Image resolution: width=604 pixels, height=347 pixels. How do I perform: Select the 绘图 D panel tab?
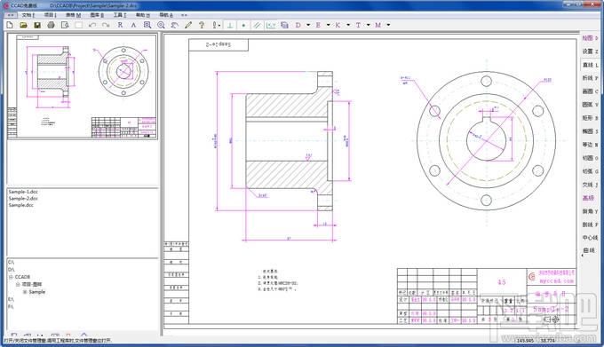[590, 38]
